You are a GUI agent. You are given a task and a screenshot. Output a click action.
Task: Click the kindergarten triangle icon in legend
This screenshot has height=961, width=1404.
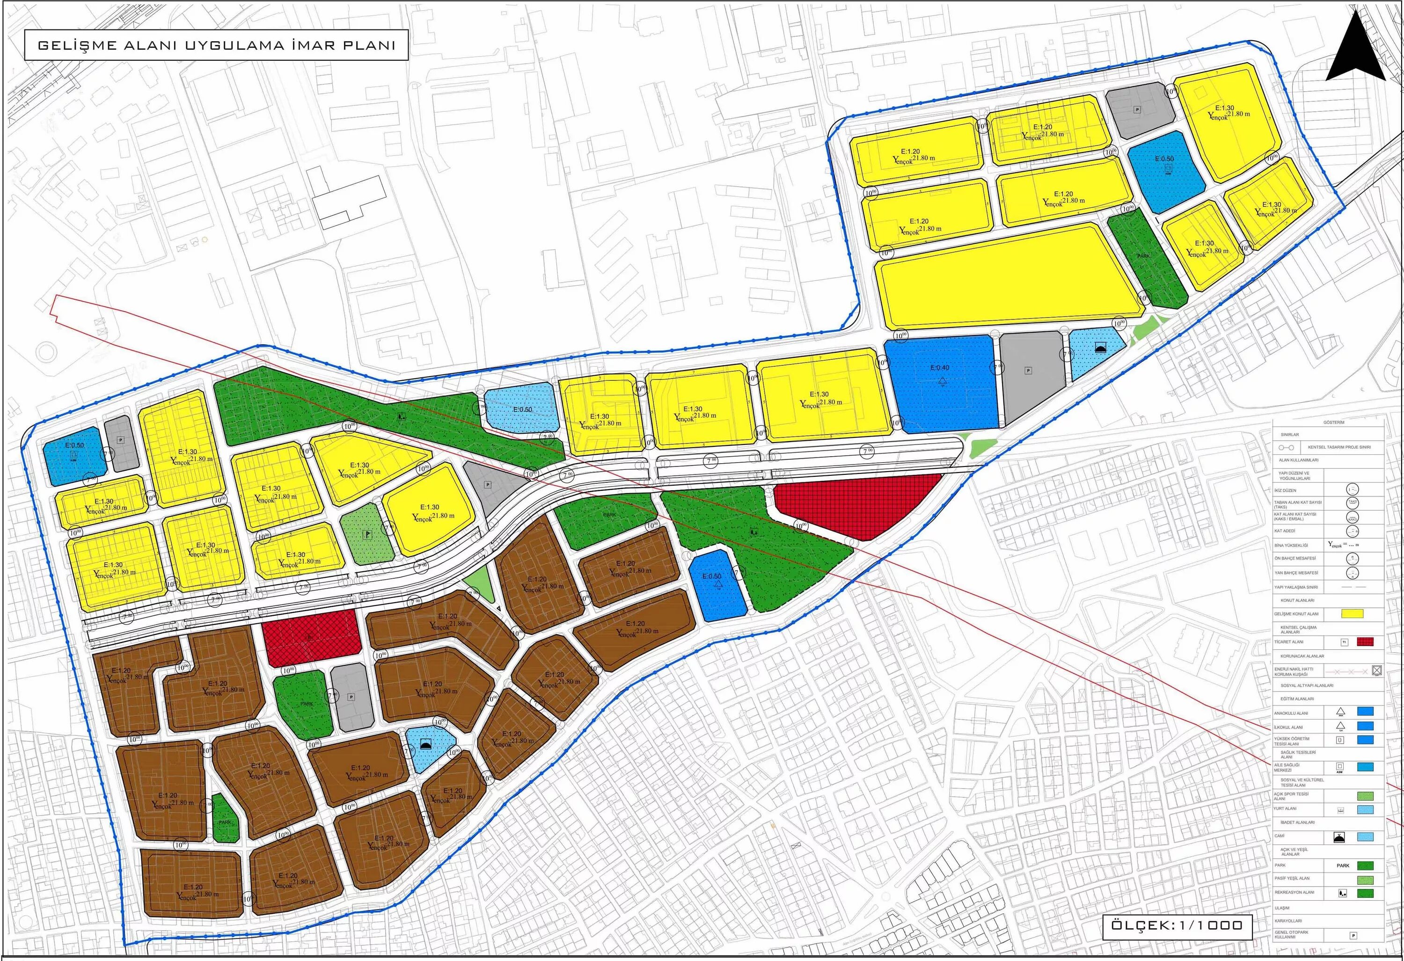[1340, 712]
